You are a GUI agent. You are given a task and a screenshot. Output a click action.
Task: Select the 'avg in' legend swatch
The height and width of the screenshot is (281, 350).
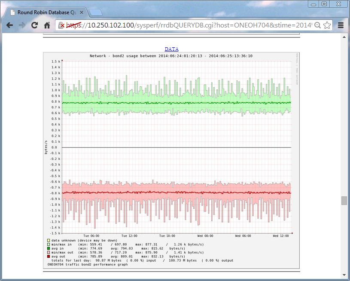point(49,248)
